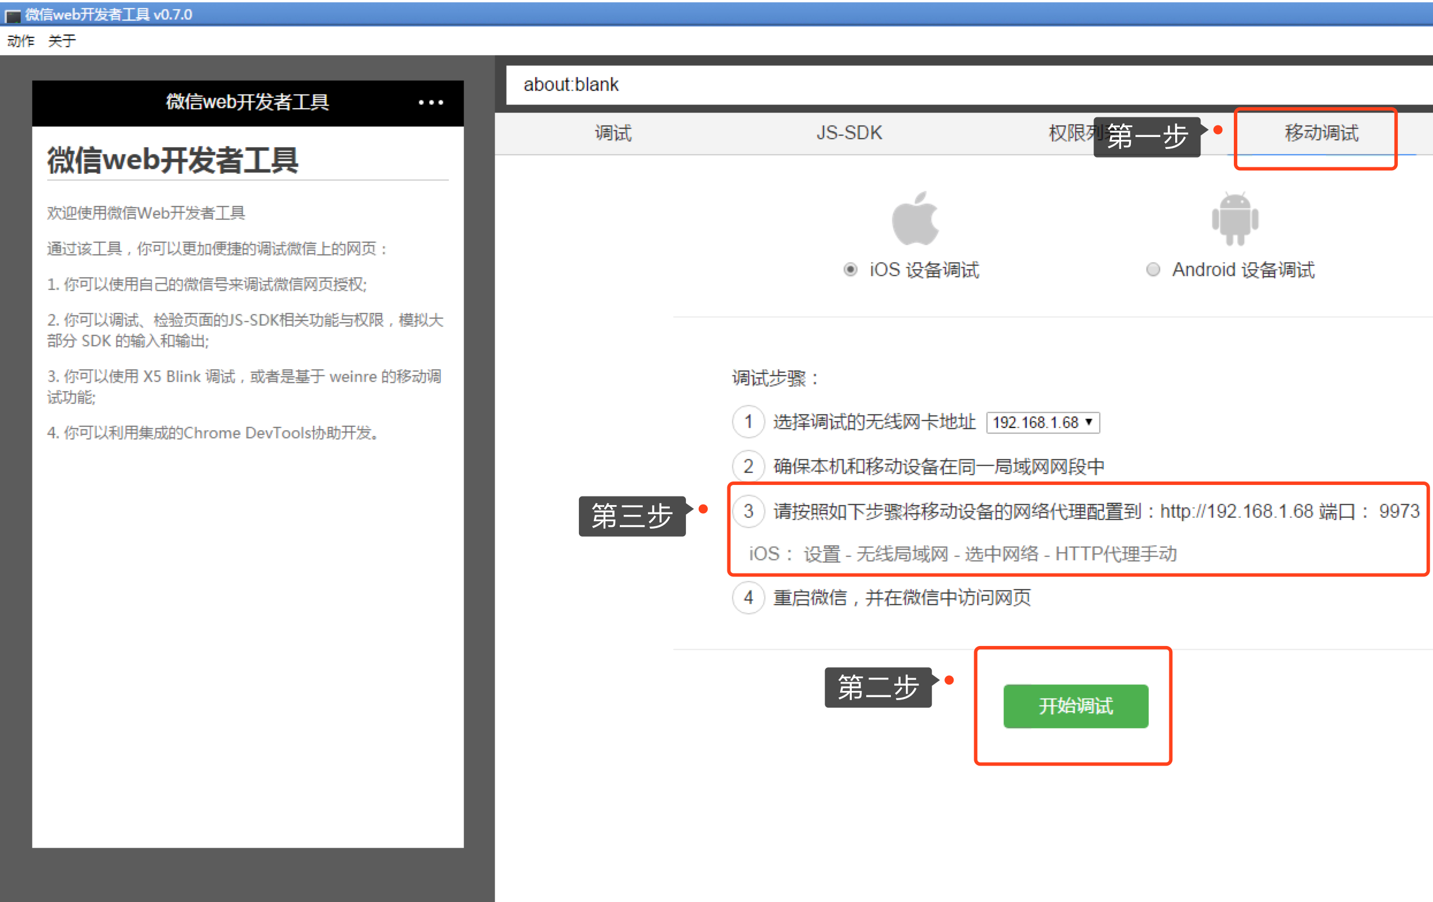Switch to the JS-SDK tab
Image resolution: width=1433 pixels, height=902 pixels.
tap(849, 133)
